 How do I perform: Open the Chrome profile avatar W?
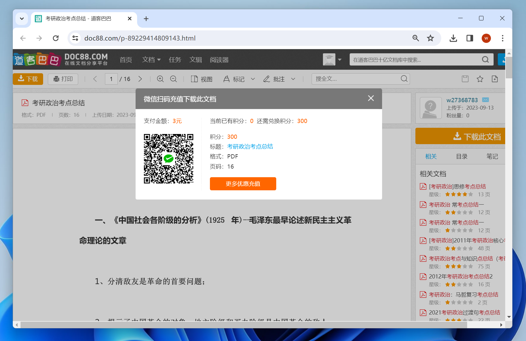pyautogui.click(x=486, y=38)
